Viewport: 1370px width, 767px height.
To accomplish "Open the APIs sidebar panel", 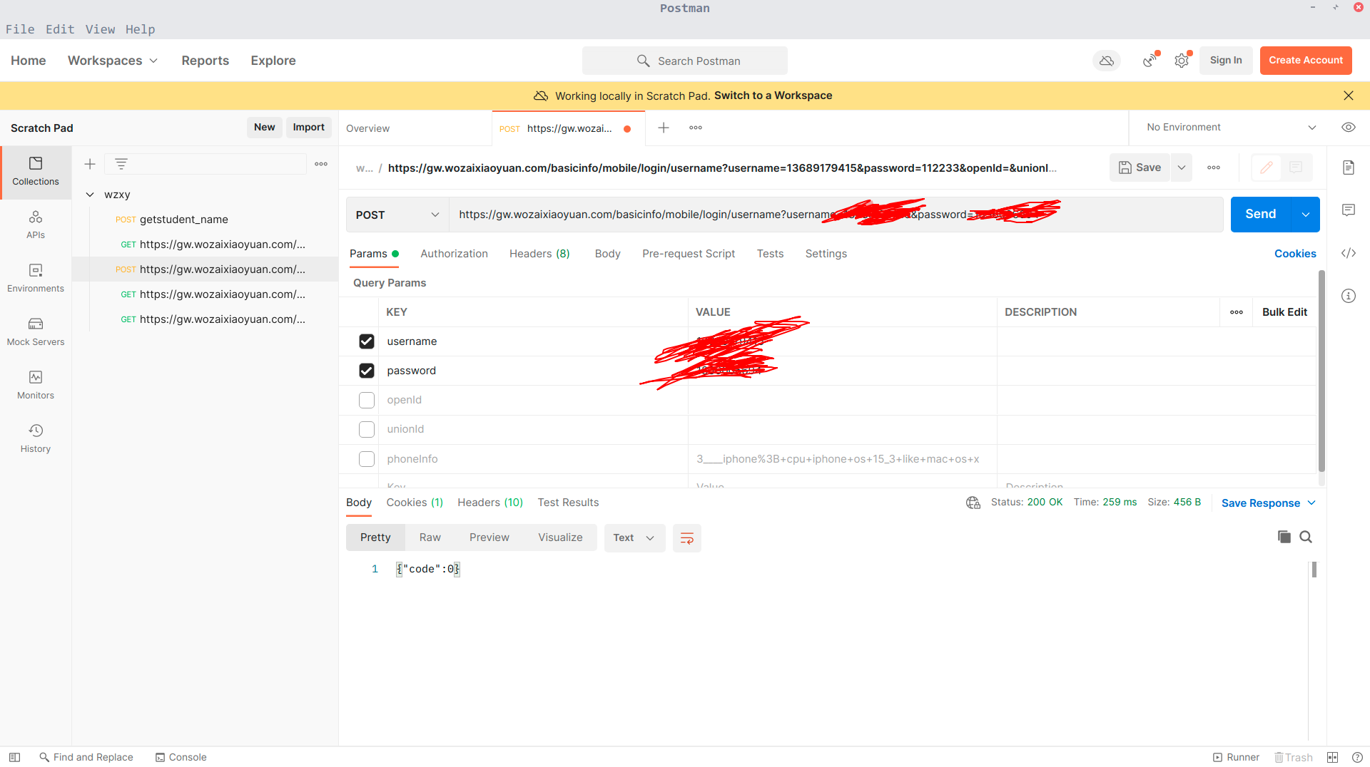I will [36, 225].
